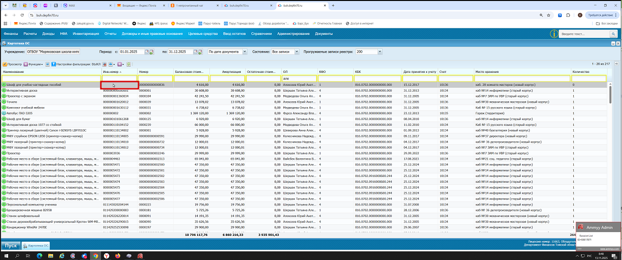The height and width of the screenshot is (260, 622).
Task: Click the green refresh icon after start date
Action: tap(152, 52)
